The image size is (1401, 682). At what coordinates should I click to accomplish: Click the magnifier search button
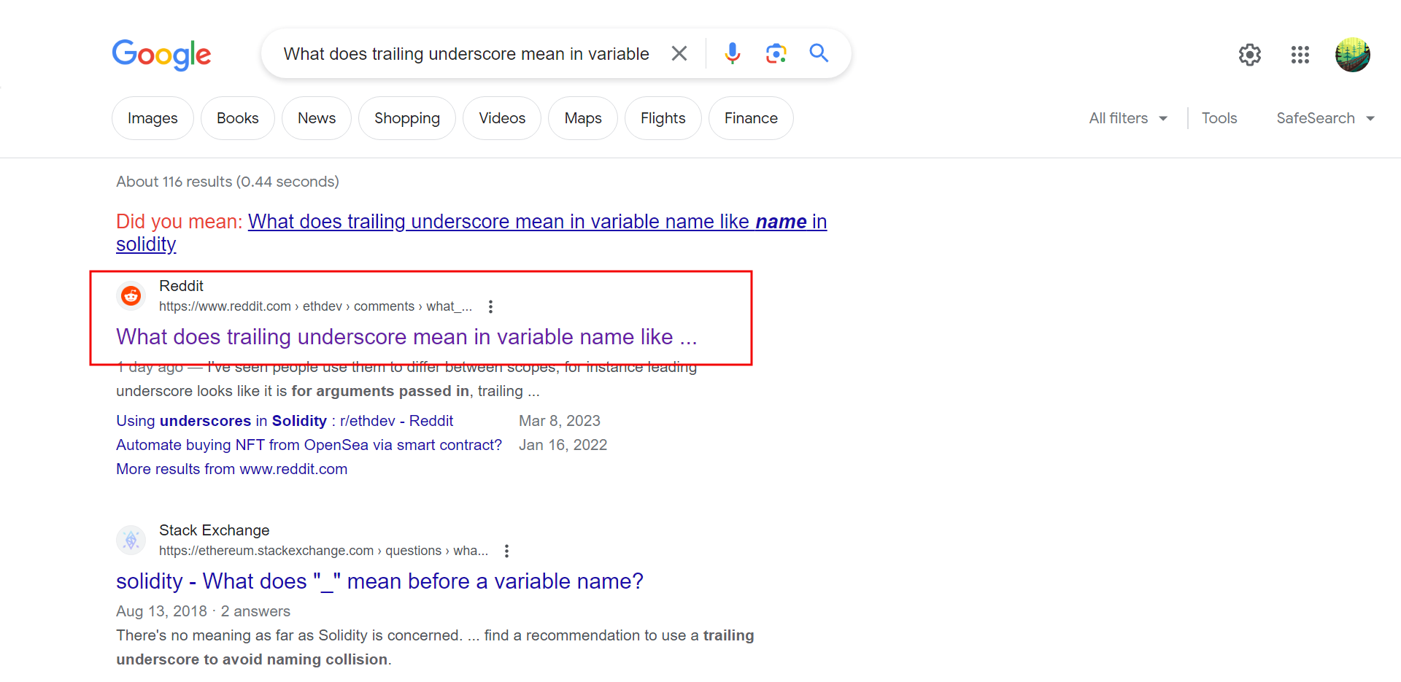coord(819,53)
